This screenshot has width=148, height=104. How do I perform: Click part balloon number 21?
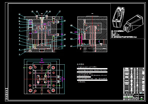[x=65, y=45]
